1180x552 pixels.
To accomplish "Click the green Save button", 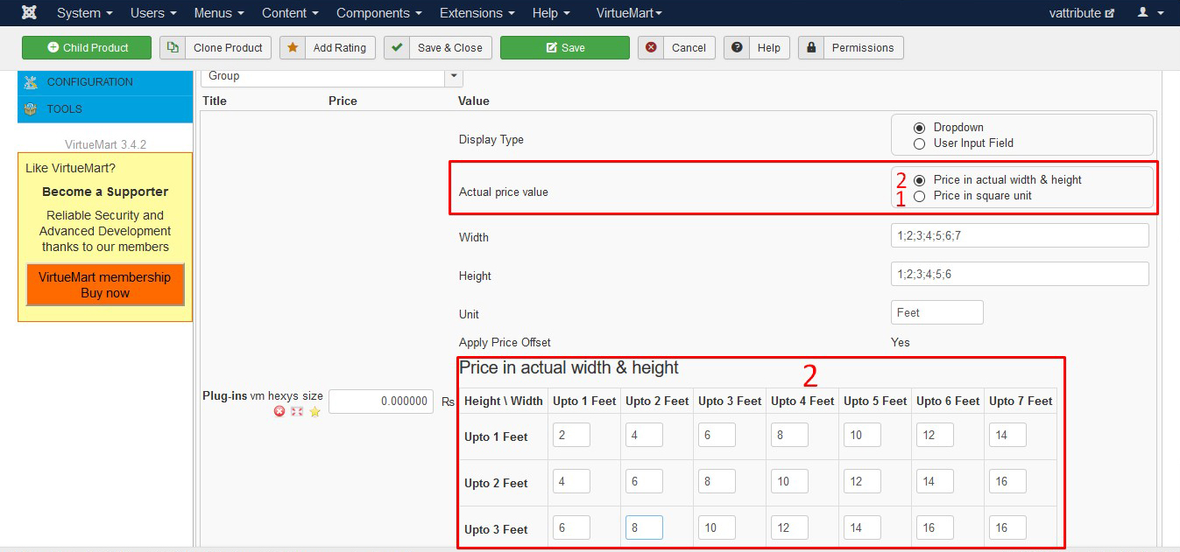I will pos(565,48).
